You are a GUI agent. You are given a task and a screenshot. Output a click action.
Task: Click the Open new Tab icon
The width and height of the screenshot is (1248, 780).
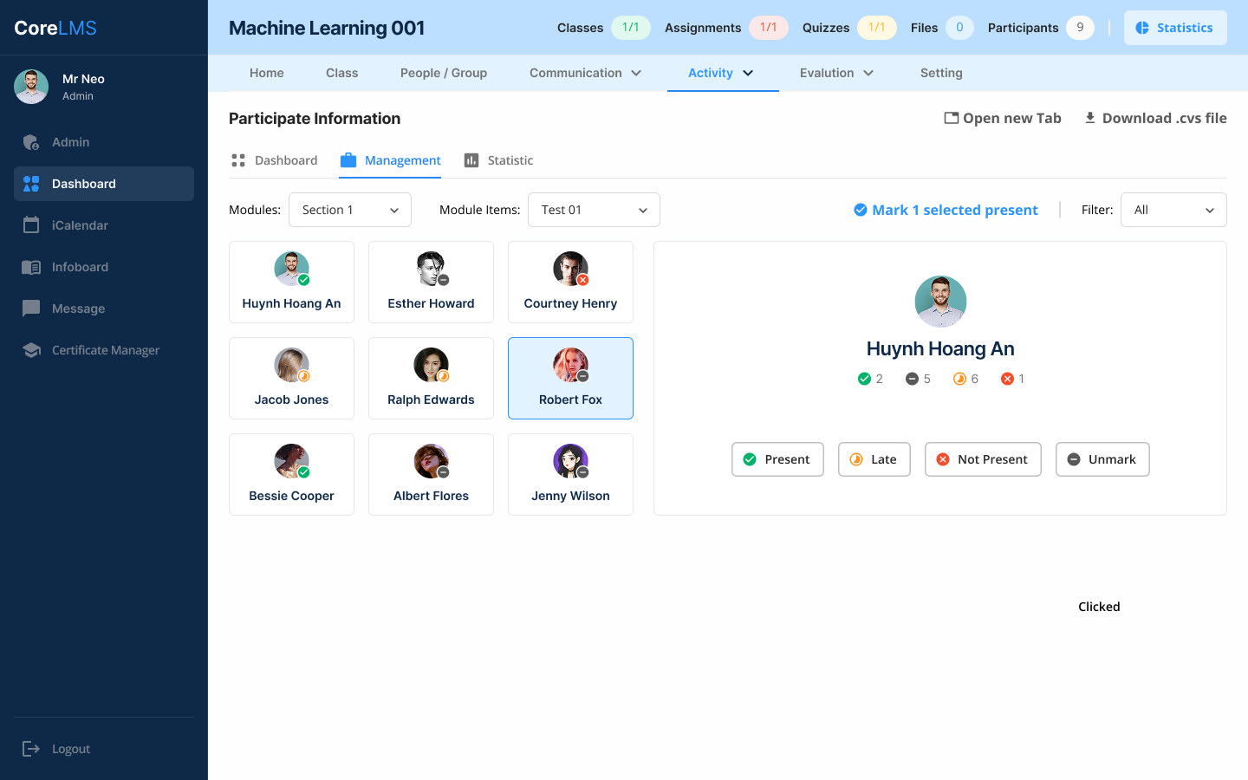pos(951,118)
